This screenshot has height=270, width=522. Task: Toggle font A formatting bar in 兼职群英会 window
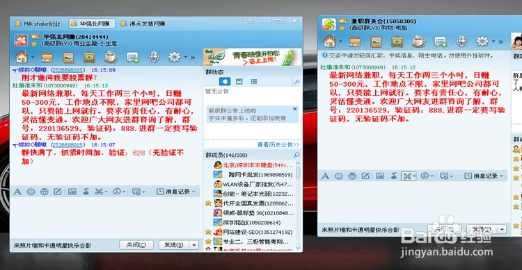(x=325, y=176)
